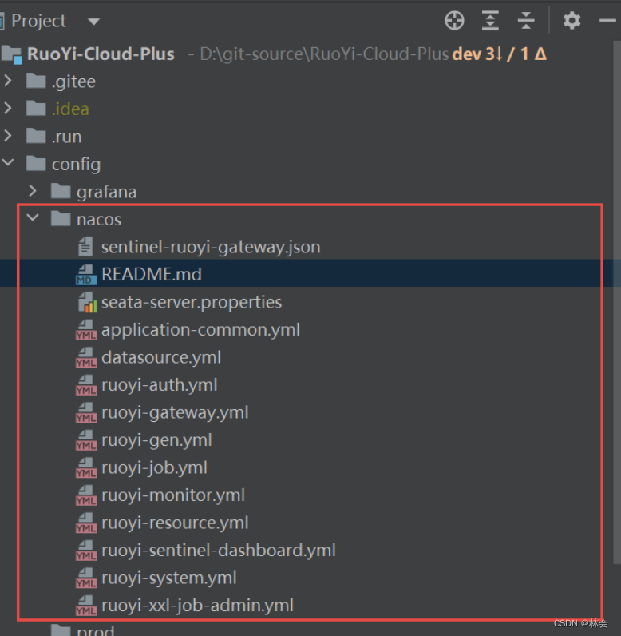The height and width of the screenshot is (636, 621).
Task: Click the YML icon for ruoyi-system.yml
Action: coord(86,578)
